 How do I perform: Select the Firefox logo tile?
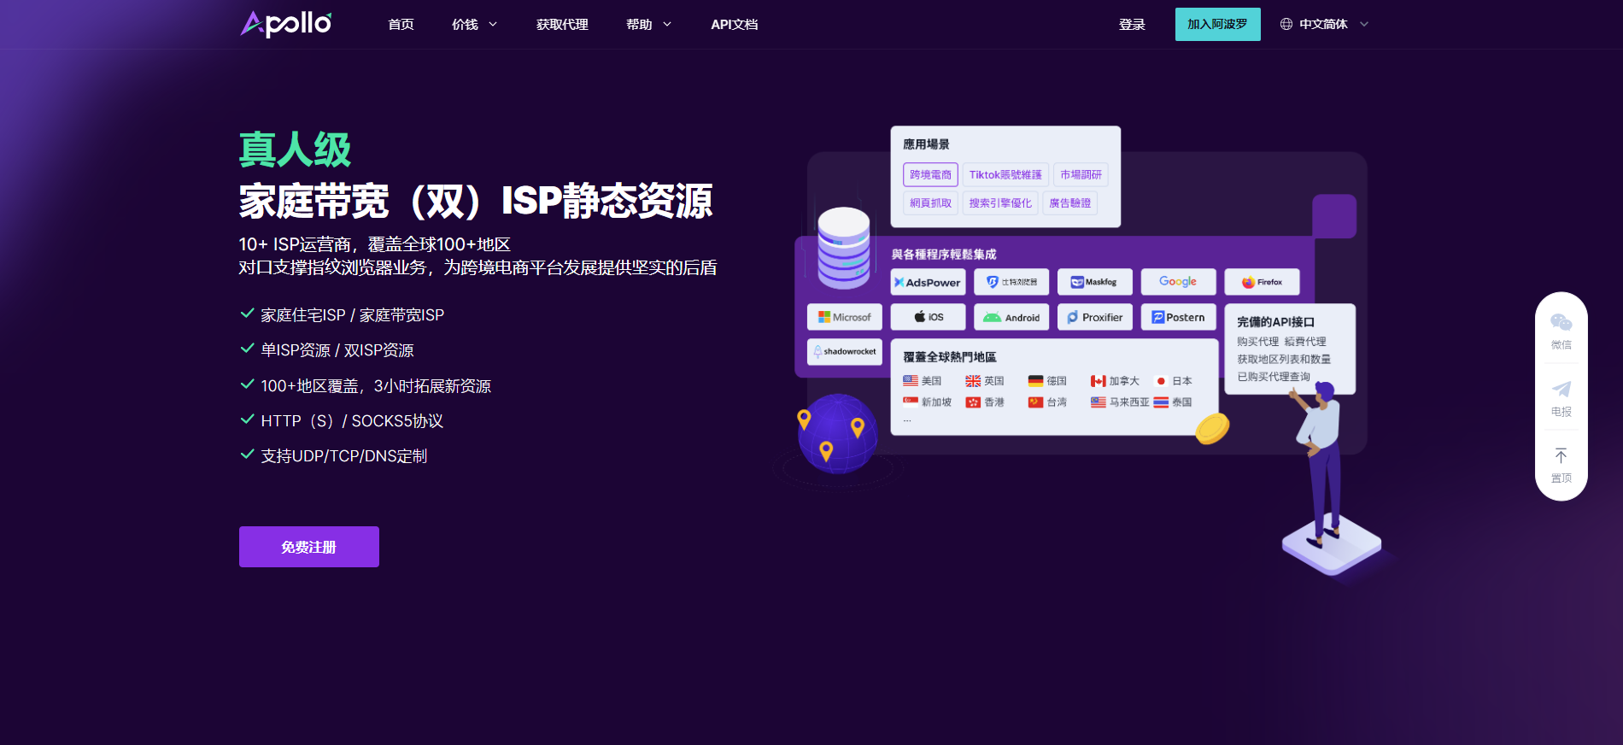pyautogui.click(x=1262, y=282)
